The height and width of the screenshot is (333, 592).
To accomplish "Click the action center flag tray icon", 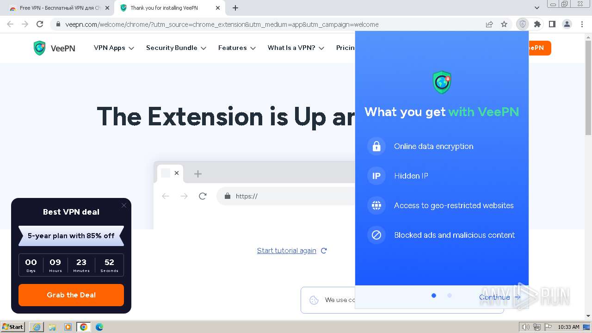I will (x=548, y=327).
